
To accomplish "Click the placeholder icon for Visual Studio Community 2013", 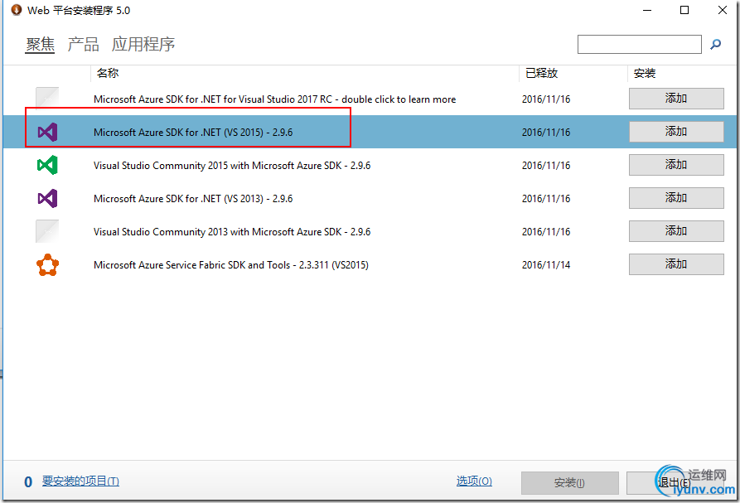I will click(x=48, y=231).
